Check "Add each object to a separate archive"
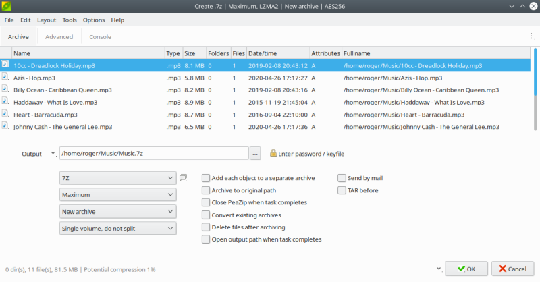Viewport: 540px width, 282px height. pyautogui.click(x=206, y=178)
